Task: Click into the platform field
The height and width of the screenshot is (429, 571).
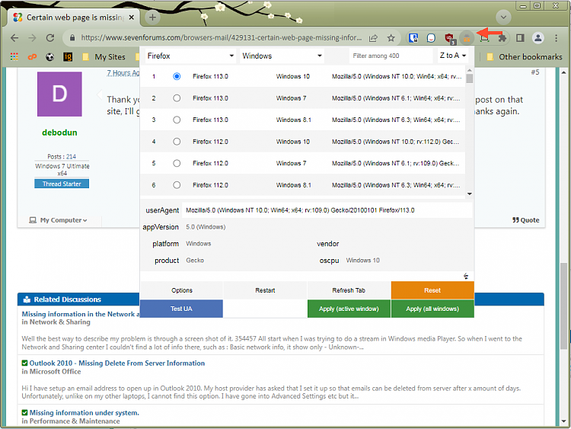Action: pyautogui.click(x=247, y=244)
